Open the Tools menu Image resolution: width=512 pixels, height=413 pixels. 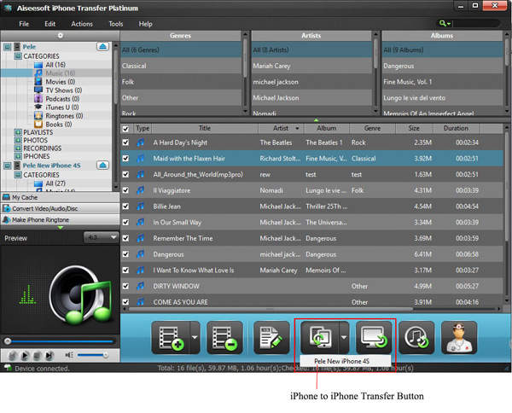click(116, 24)
